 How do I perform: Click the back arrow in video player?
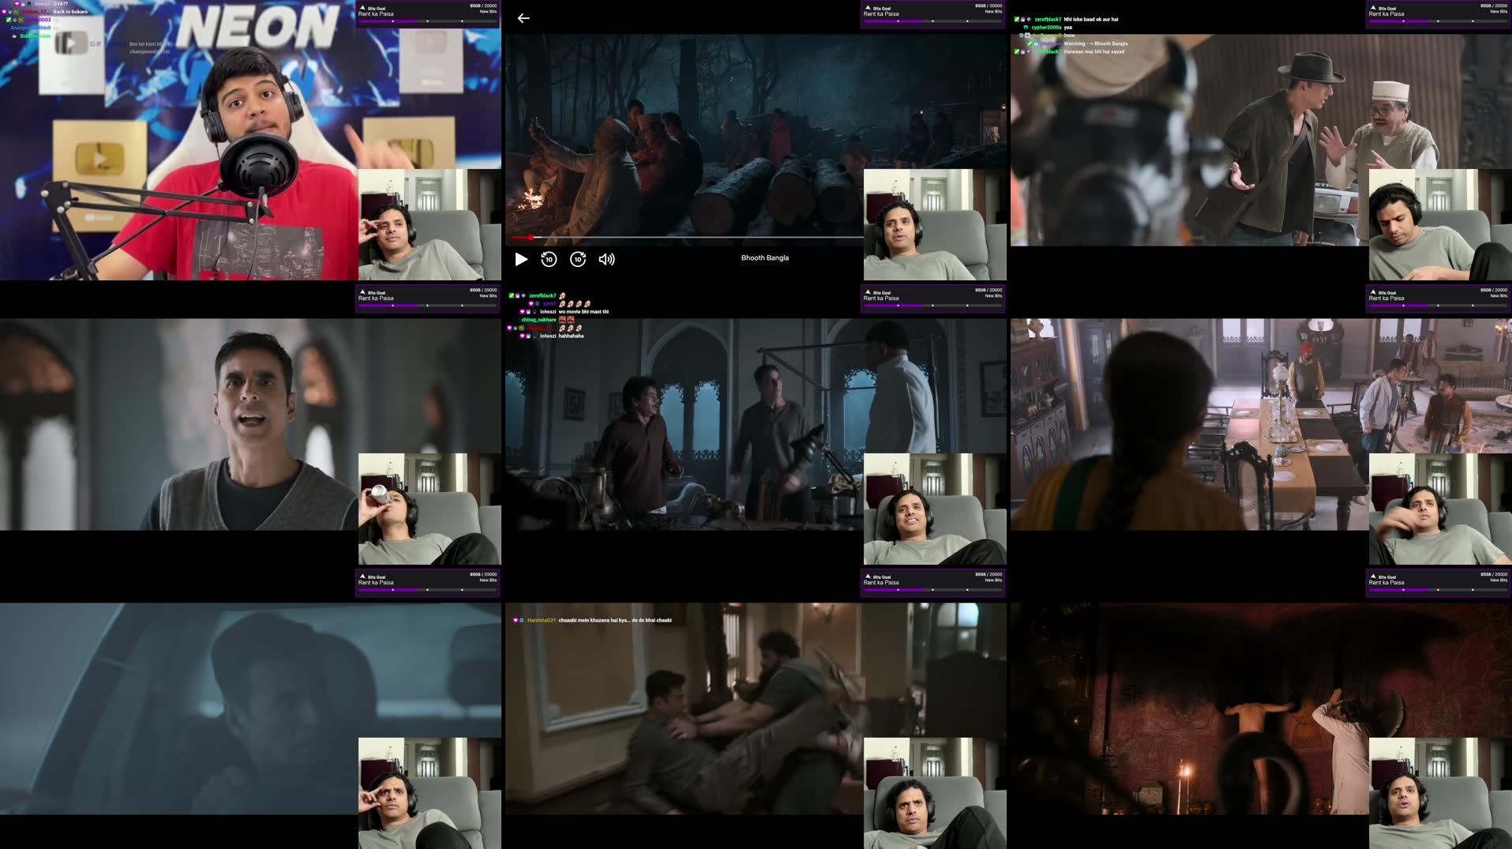coord(523,18)
